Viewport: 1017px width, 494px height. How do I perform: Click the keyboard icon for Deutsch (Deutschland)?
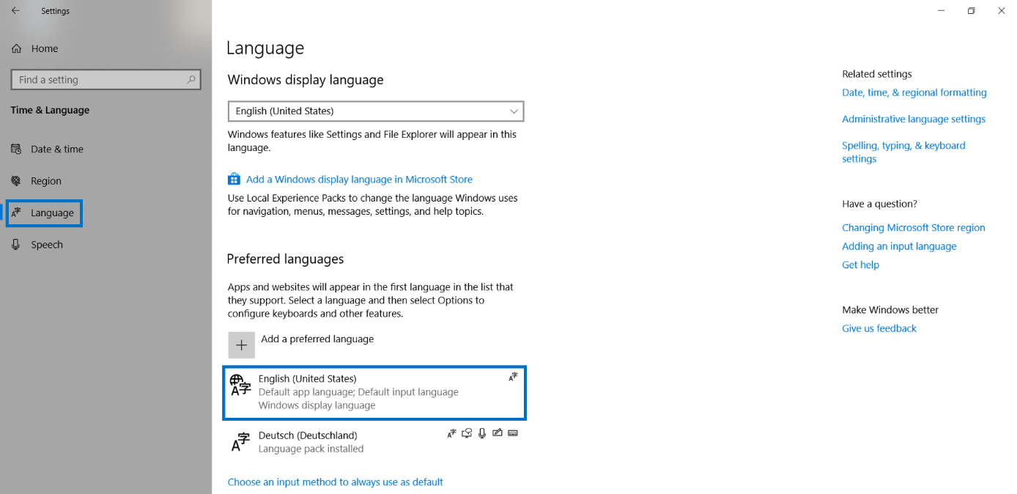pos(513,432)
